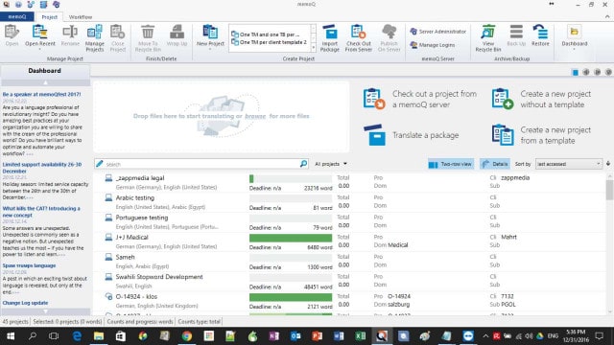This screenshot has height=345, width=614.
Task: Open What kills the CAT news link
Action: (x=41, y=212)
